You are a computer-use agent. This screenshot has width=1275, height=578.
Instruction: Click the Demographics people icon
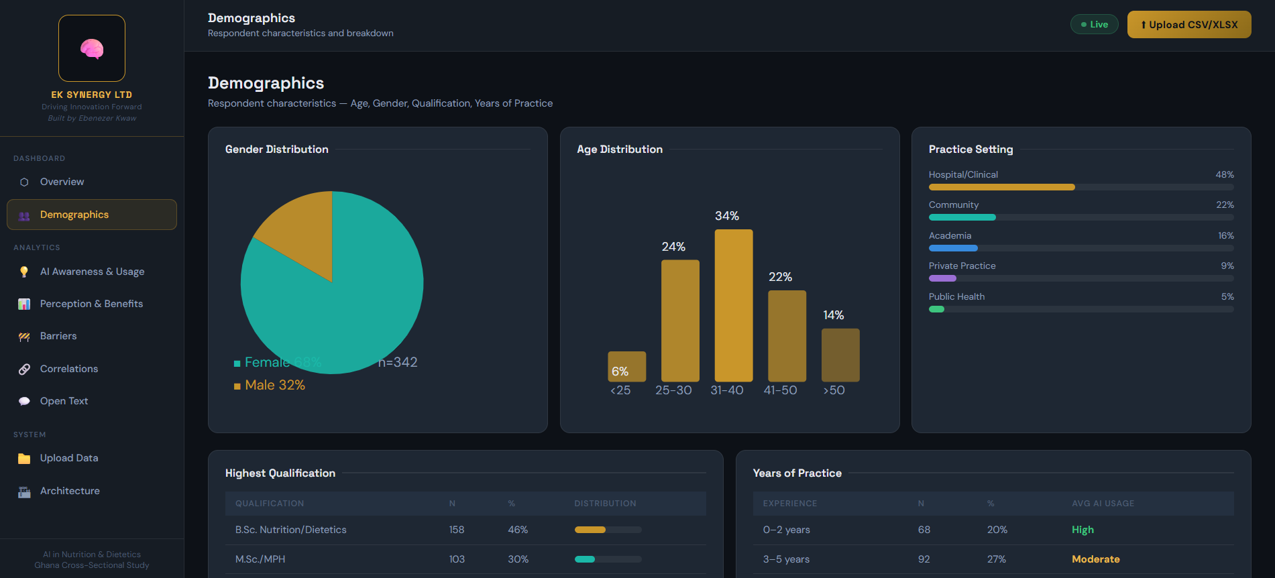(x=24, y=215)
